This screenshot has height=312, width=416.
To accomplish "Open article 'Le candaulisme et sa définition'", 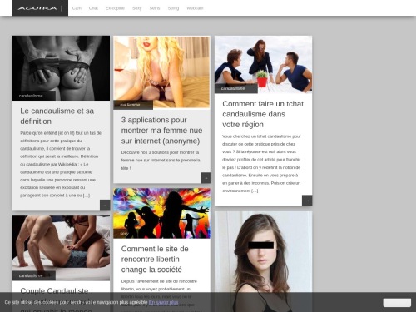I will pos(57,116).
